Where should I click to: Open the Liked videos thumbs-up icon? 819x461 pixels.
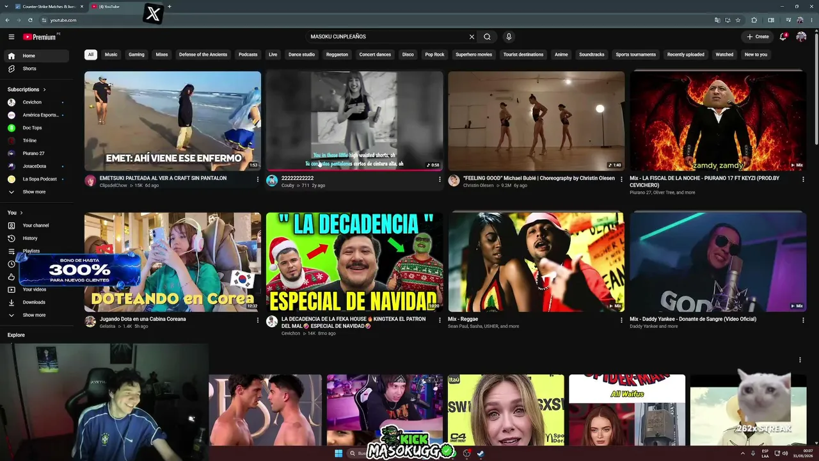click(12, 277)
